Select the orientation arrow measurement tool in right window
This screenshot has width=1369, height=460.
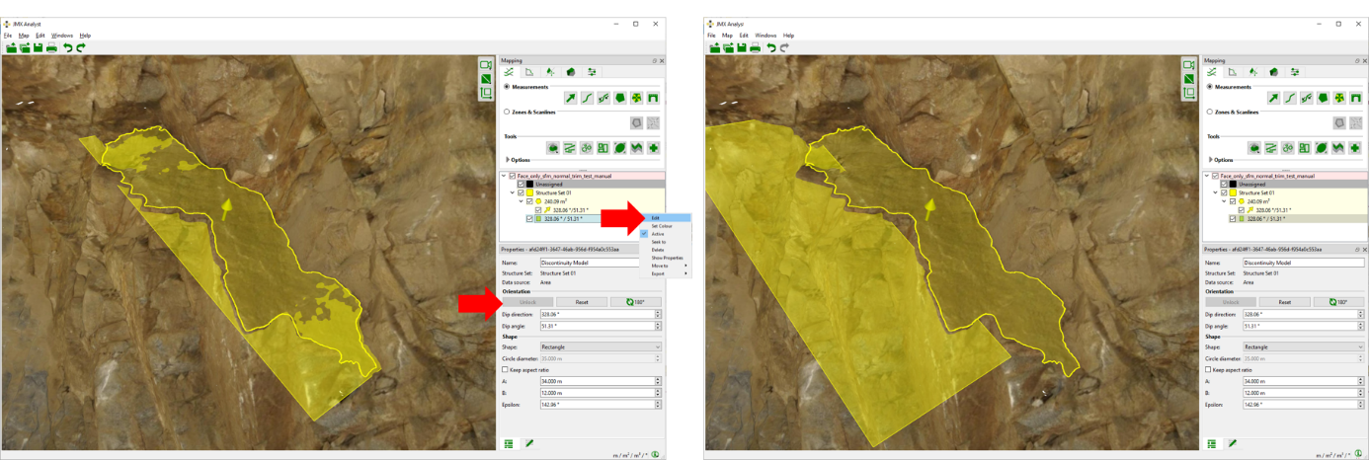point(1273,99)
